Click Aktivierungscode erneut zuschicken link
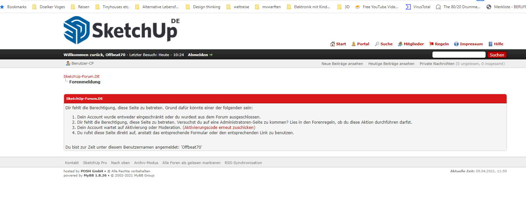Screen dimensions: 526x209 click(219, 128)
